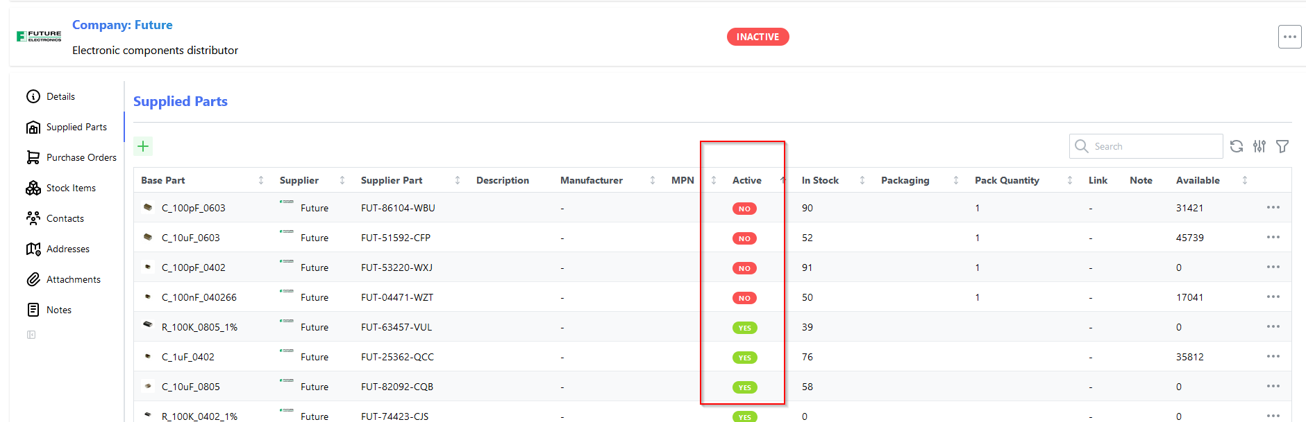Open the table column selection icon
Image resolution: width=1306 pixels, height=422 pixels.
1259,146
